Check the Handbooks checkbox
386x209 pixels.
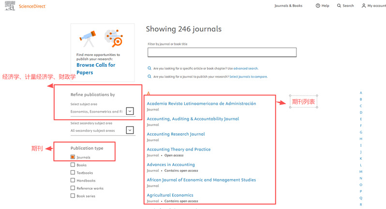click(73, 181)
